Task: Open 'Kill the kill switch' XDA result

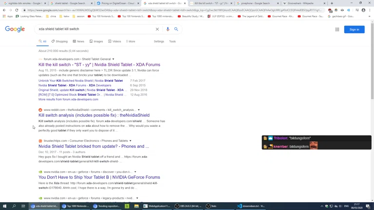Action: tap(99, 65)
